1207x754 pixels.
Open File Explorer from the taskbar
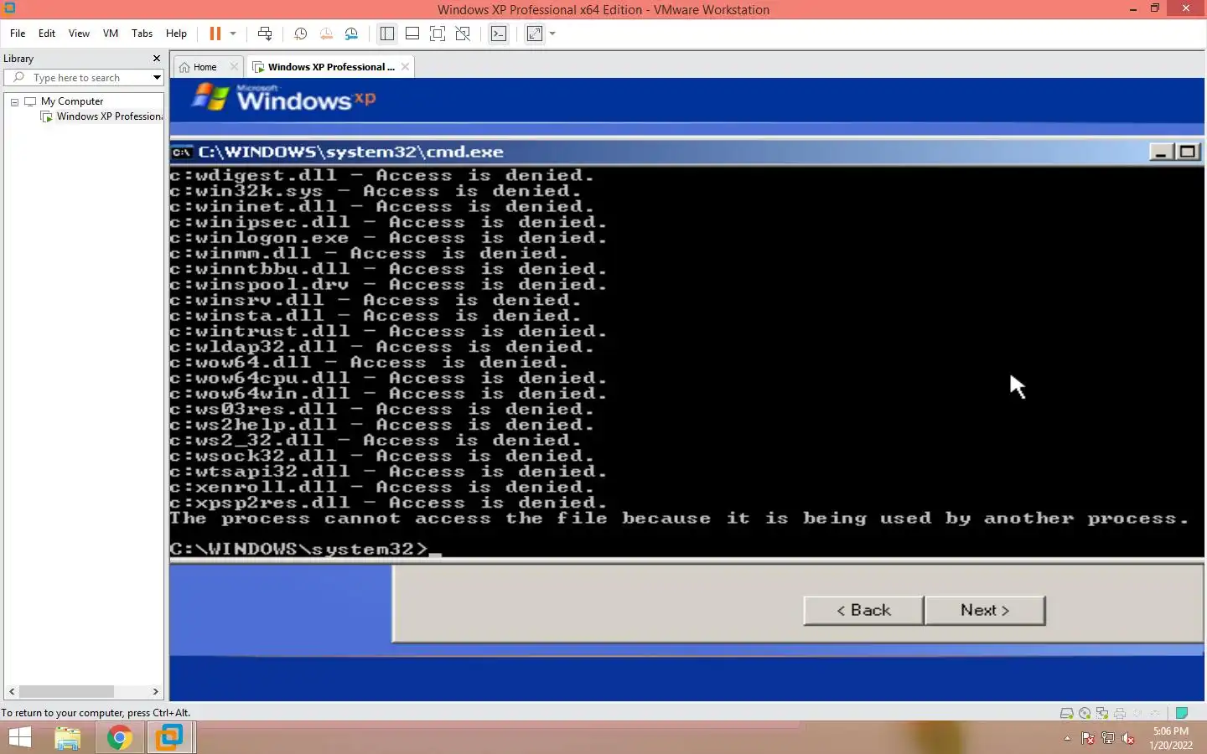(x=68, y=738)
